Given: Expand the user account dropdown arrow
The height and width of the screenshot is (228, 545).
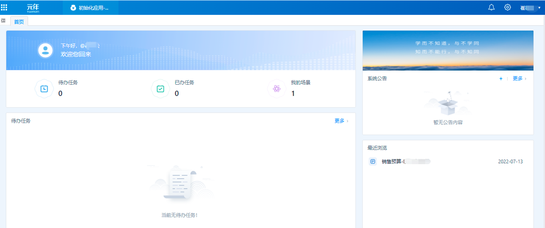Looking at the screenshot, I should pos(539,8).
